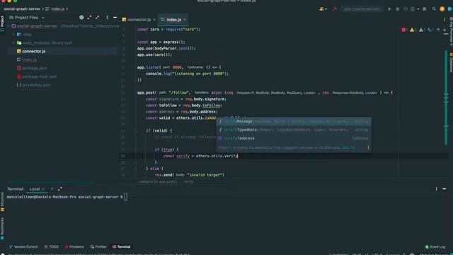Click the first yellow warning triangle indicator
This screenshot has width=453, height=255.
tap(412, 30)
